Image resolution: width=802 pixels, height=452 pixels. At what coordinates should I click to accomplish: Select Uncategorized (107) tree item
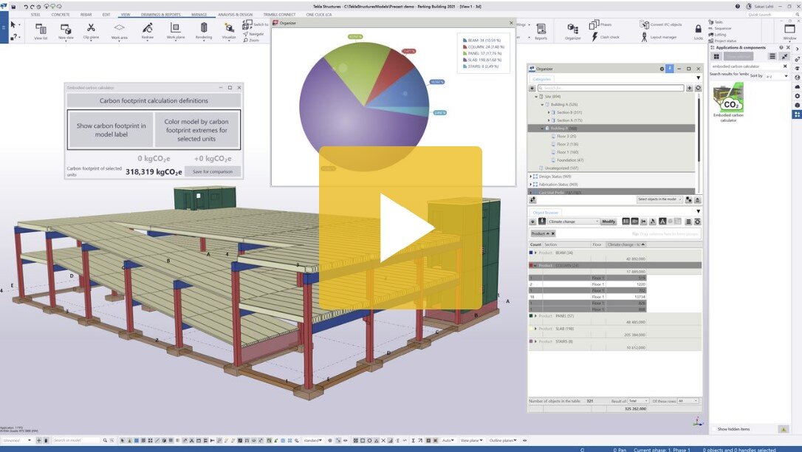tap(561, 168)
